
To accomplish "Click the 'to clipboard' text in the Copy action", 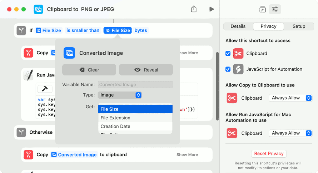I will coord(113,154).
